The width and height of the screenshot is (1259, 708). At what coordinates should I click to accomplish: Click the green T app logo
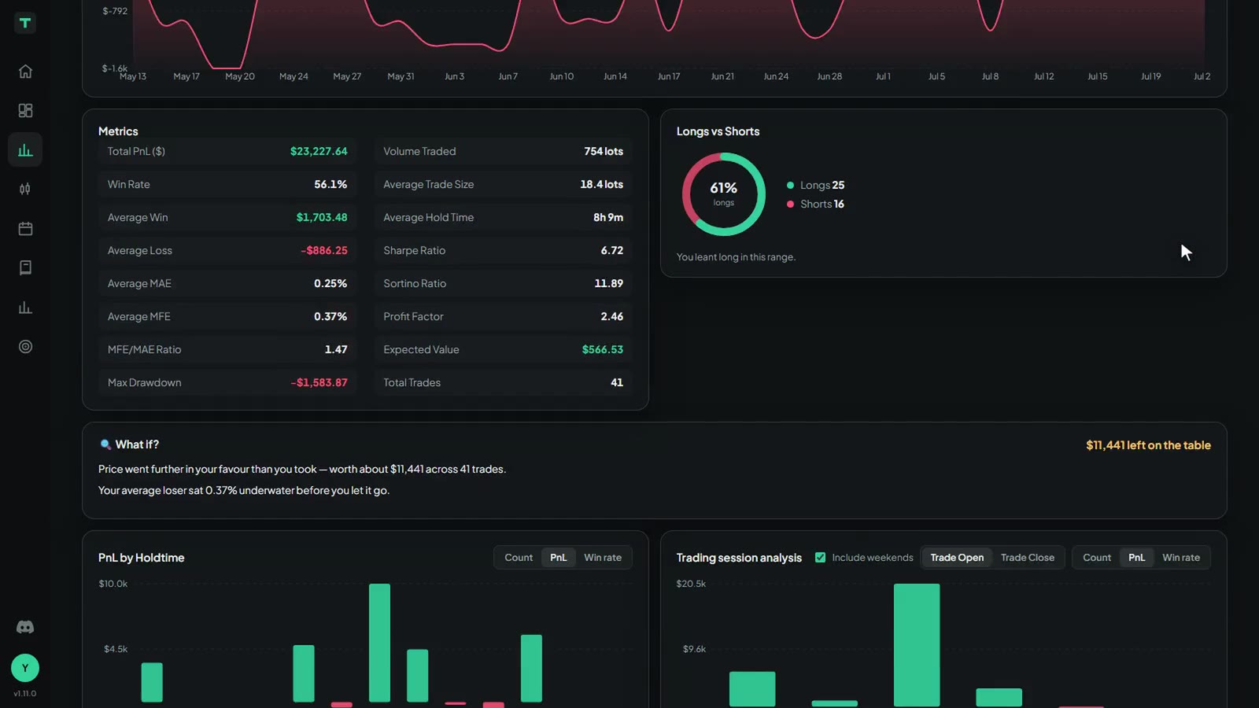[x=25, y=23]
